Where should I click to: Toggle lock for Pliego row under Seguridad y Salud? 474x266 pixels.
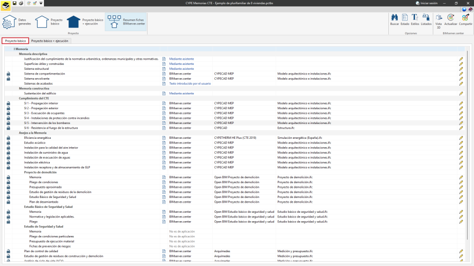click(x=8, y=222)
